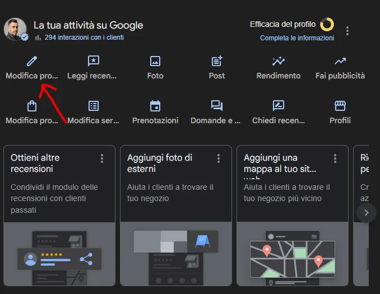
Task: Click Efficacia del profilo label text
Action: coord(283,24)
